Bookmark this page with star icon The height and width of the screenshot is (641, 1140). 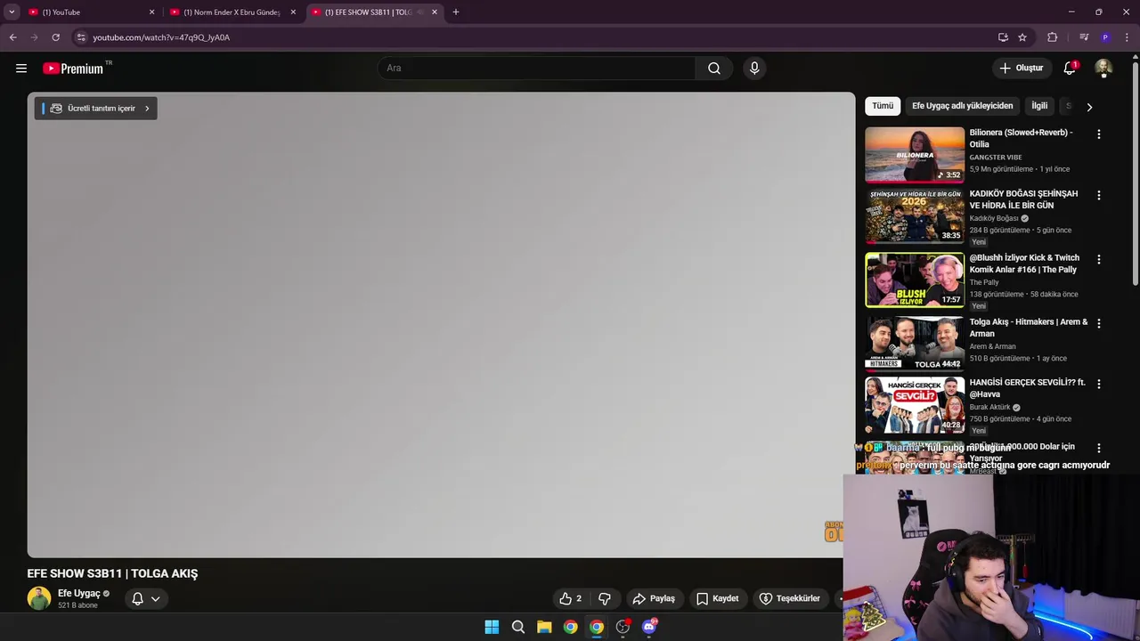pyautogui.click(x=1022, y=37)
